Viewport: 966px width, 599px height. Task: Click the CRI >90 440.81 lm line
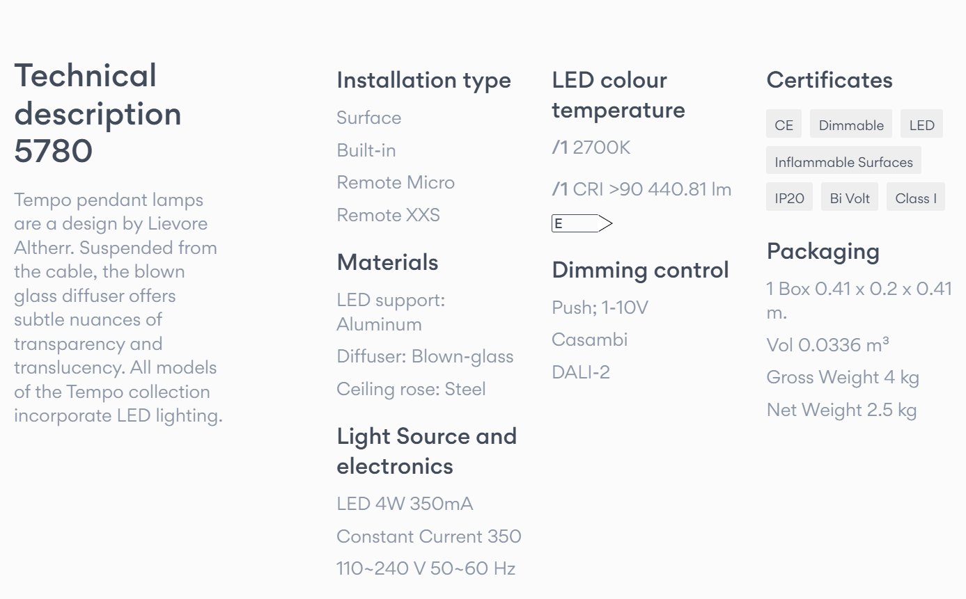coord(641,189)
